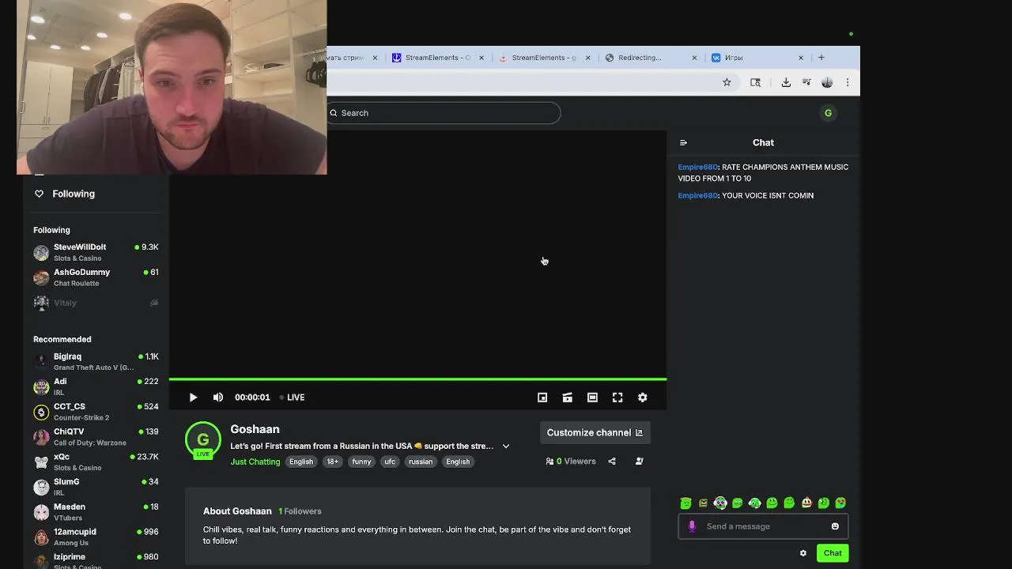Open Adi IRL recommended channel
This screenshot has width=1012, height=569.
point(96,386)
